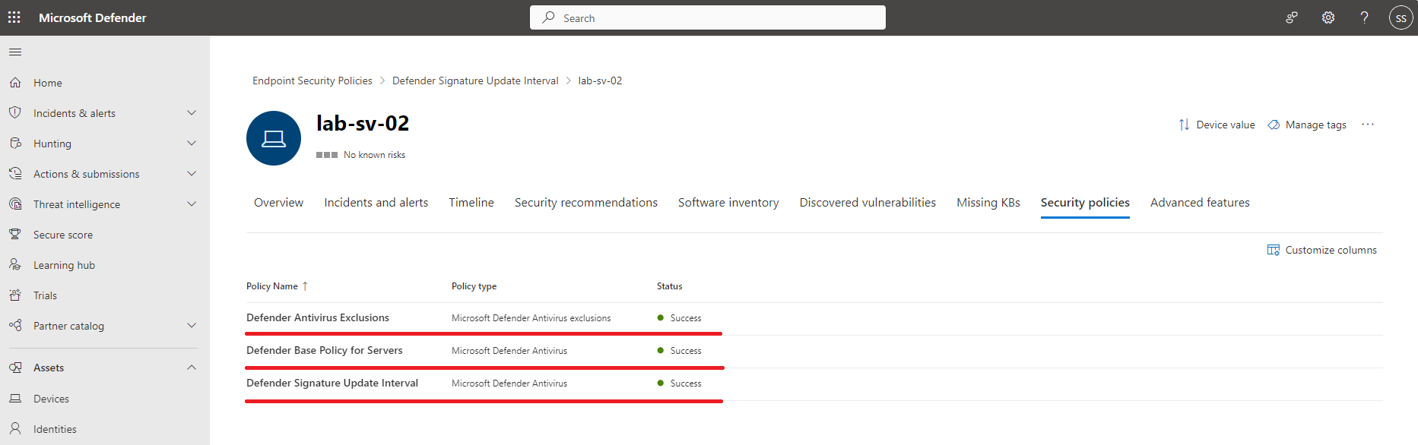Open the community feedback icon in header

(1292, 17)
